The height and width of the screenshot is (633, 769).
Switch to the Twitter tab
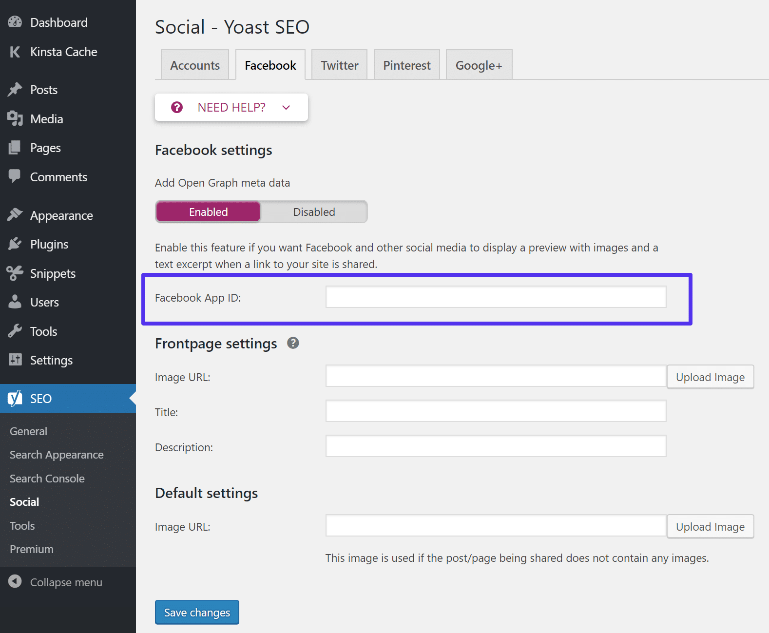click(x=339, y=65)
